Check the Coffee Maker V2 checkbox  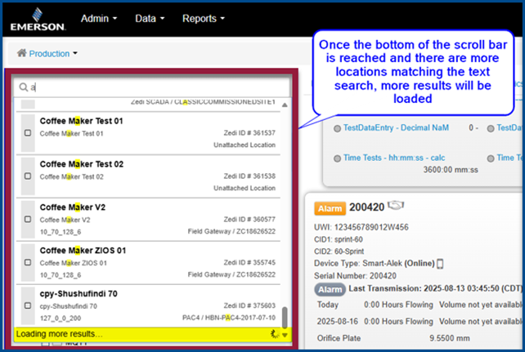[28, 220]
